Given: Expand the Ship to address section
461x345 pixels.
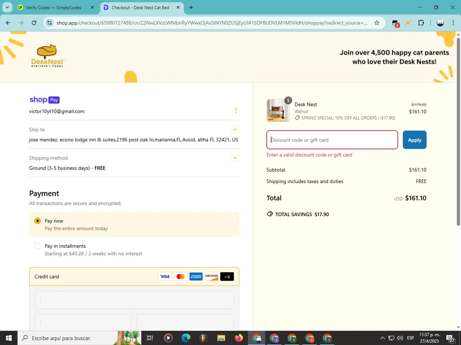Looking at the screenshot, I should [235, 129].
